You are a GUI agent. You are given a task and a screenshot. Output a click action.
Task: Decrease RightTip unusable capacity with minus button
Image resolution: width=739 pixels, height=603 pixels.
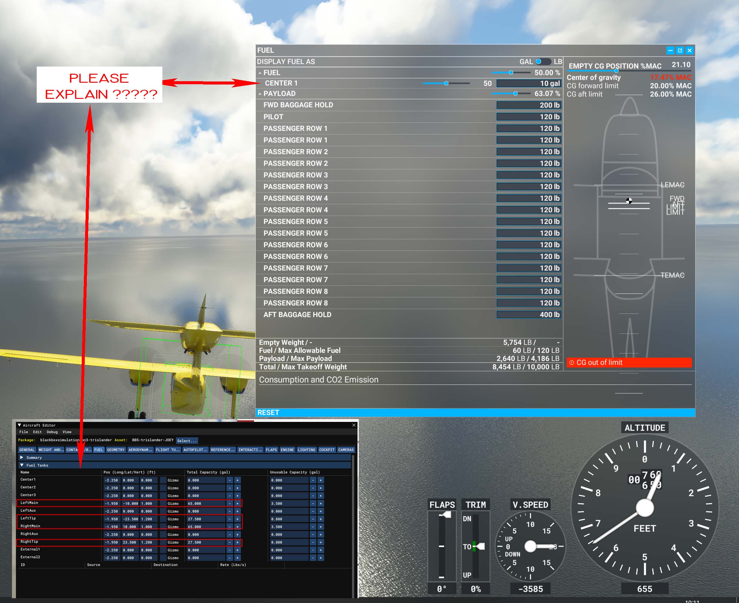313,542
